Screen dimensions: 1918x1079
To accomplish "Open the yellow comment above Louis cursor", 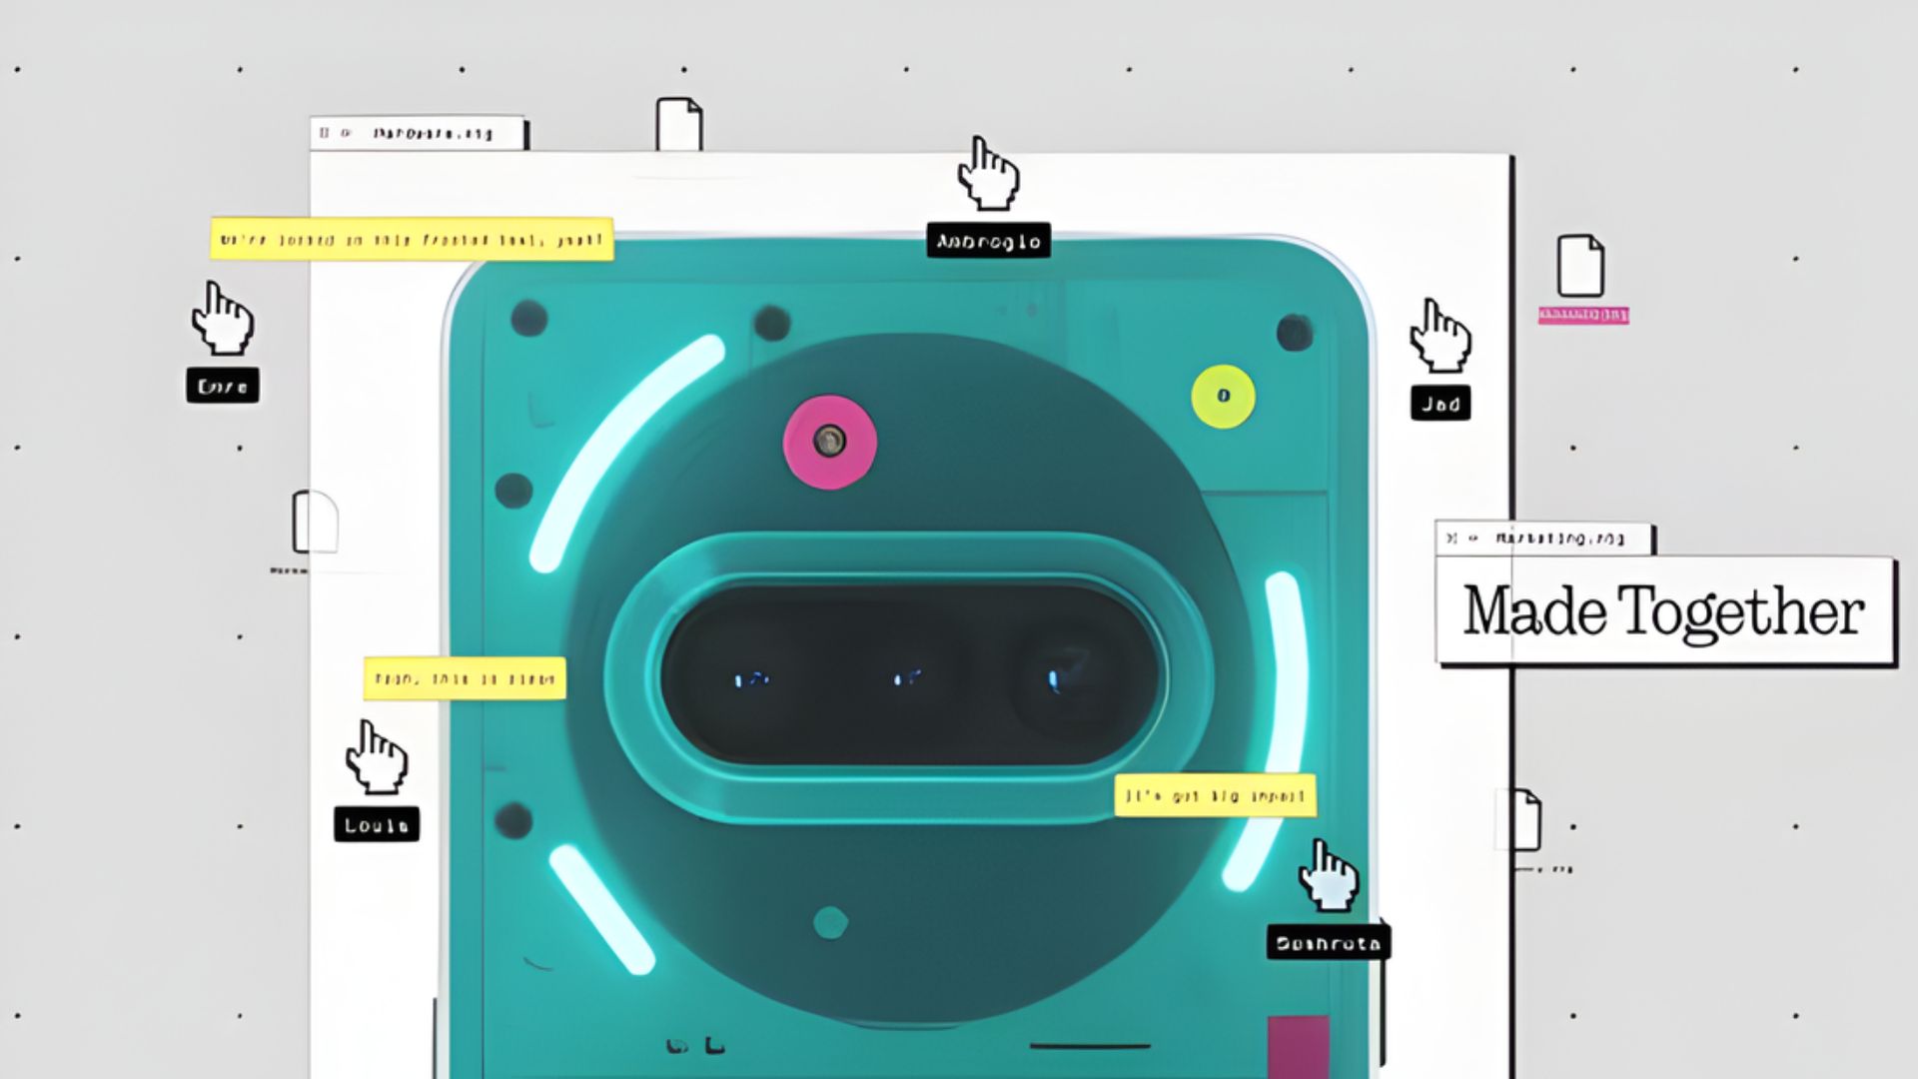I will click(465, 678).
